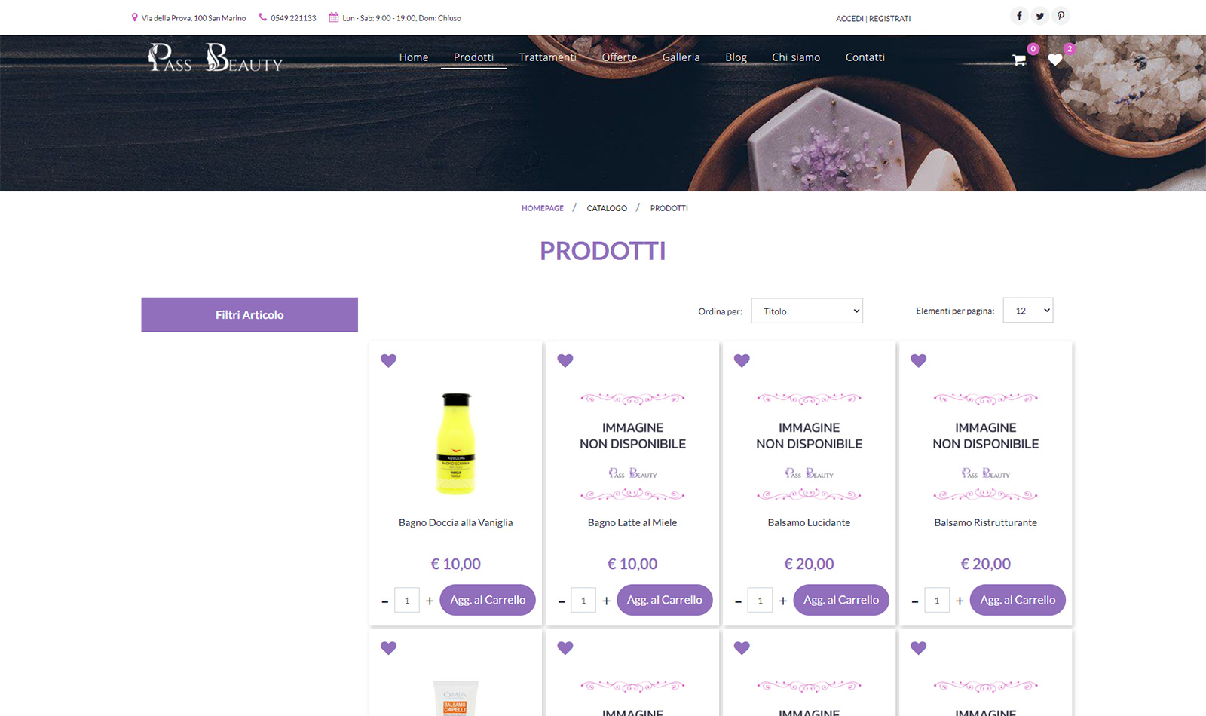Toggle wishlist heart on Bagno Doccia alla Vaniglia

(x=388, y=360)
